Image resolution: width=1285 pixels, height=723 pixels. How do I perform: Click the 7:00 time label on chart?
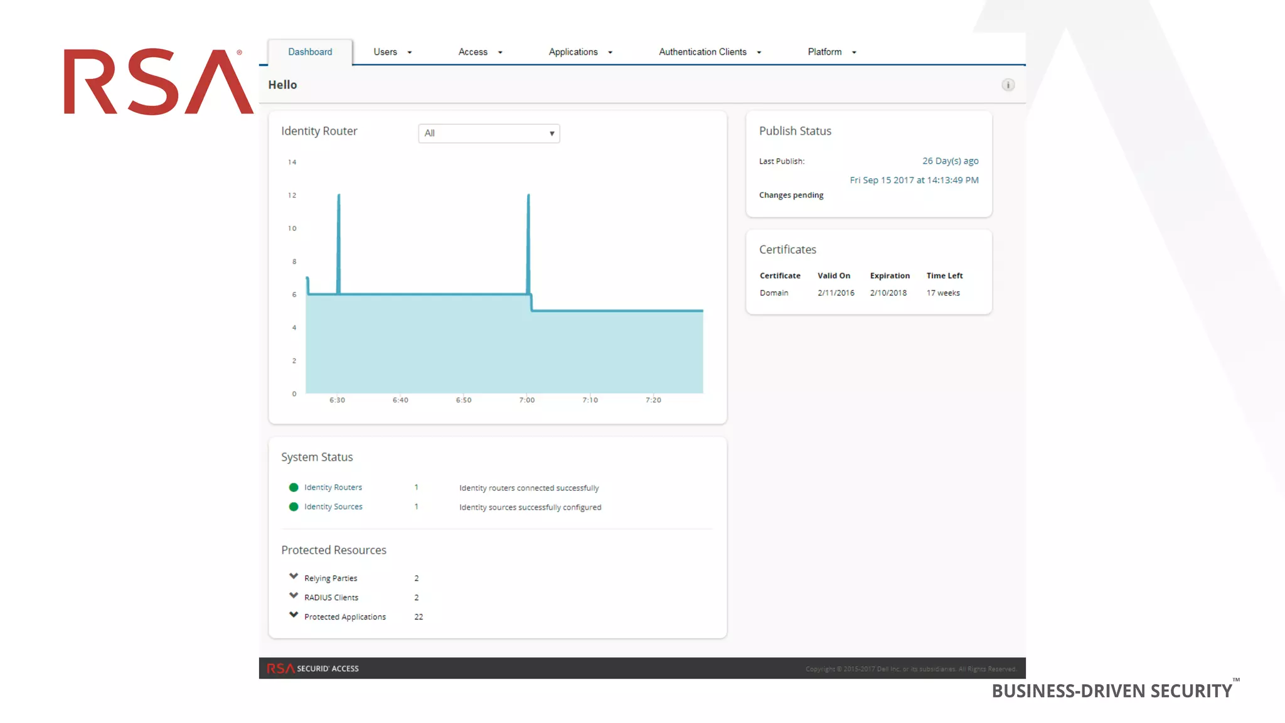[x=527, y=400]
